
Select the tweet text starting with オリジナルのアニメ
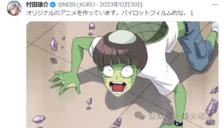110,13
